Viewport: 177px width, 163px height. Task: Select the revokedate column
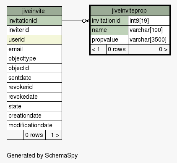(34, 97)
